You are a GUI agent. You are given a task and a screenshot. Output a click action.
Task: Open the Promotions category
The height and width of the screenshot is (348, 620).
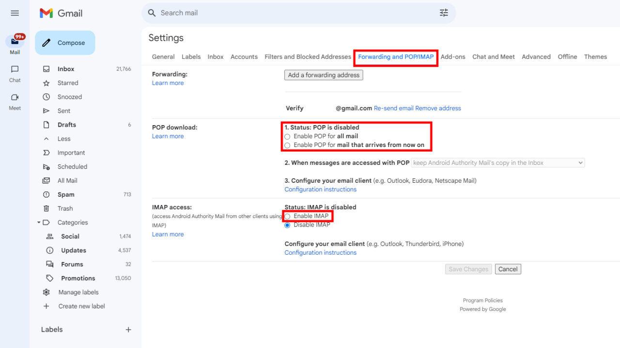[78, 278]
